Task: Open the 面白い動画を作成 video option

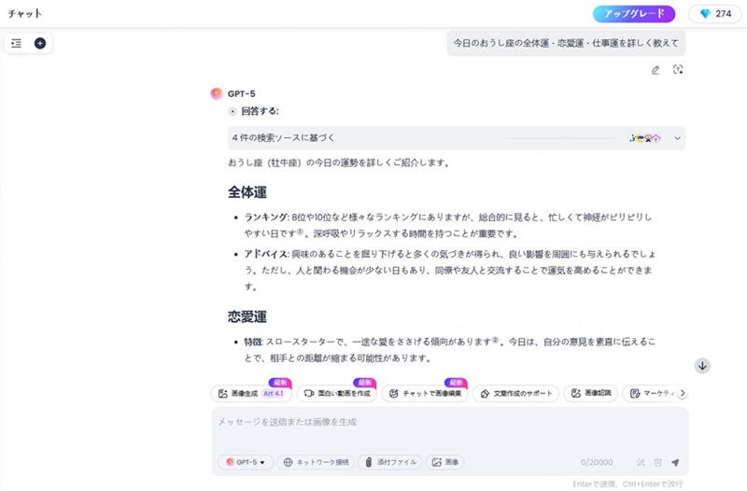Action: pyautogui.click(x=336, y=394)
